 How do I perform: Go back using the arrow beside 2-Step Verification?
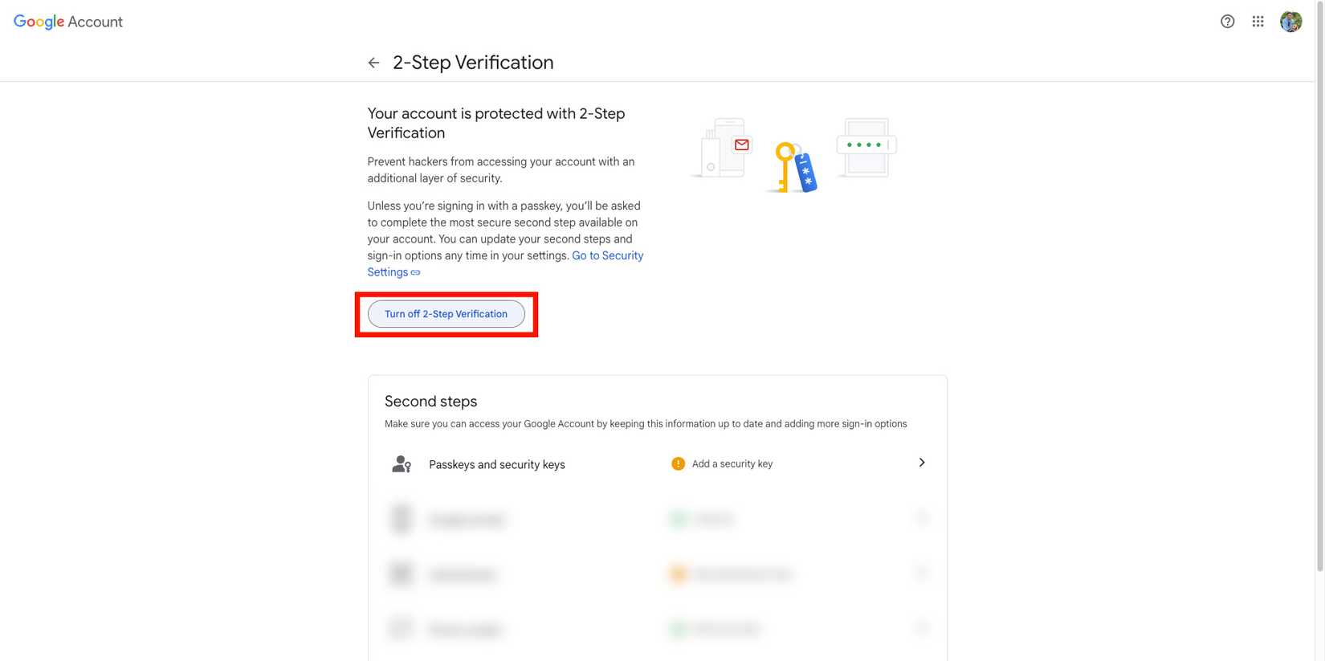(373, 63)
